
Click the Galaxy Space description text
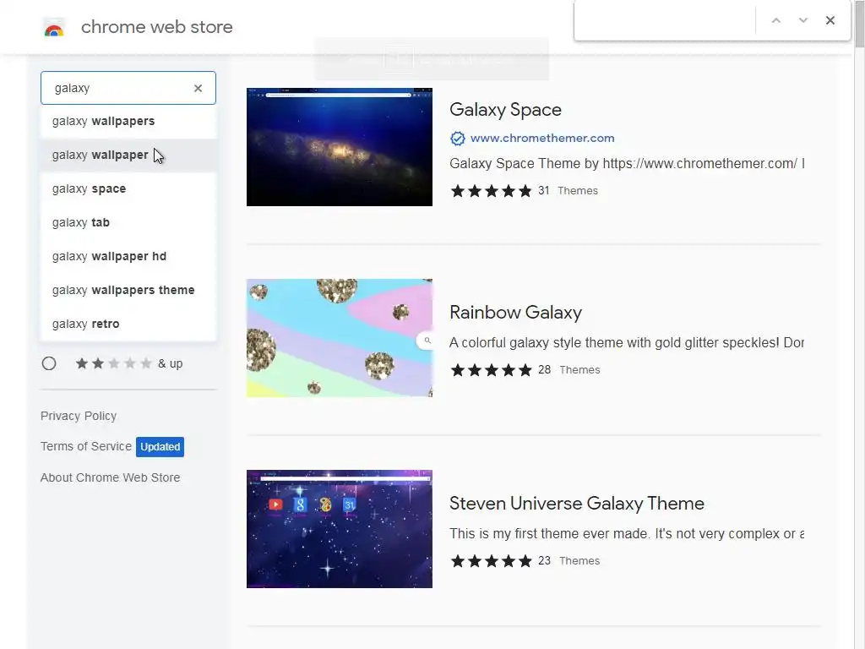pos(627,163)
